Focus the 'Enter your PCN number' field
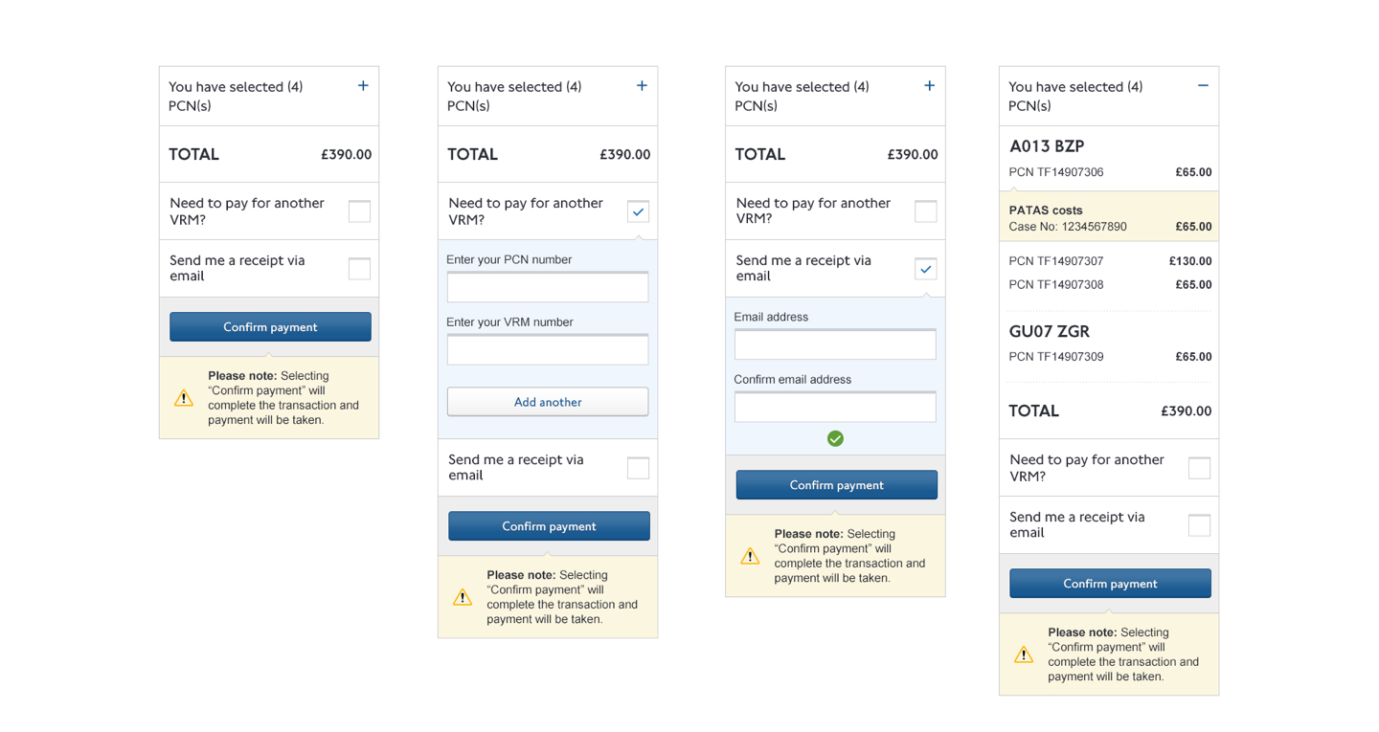 (548, 287)
